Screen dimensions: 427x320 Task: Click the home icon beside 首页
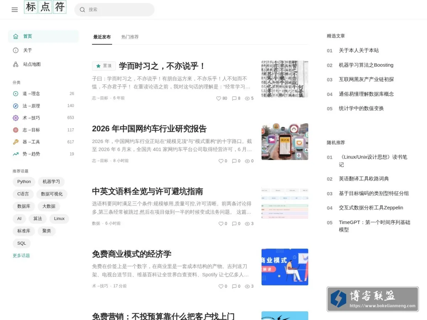point(16,36)
